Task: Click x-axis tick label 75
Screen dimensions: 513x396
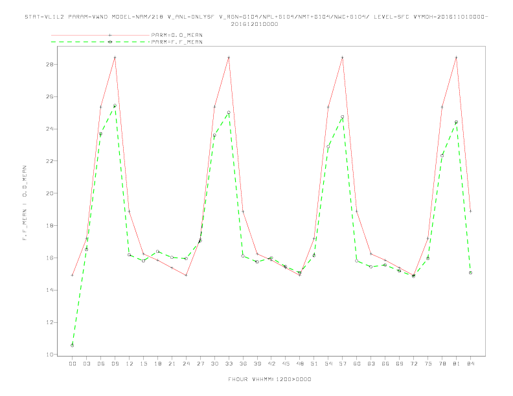Action: (427, 364)
